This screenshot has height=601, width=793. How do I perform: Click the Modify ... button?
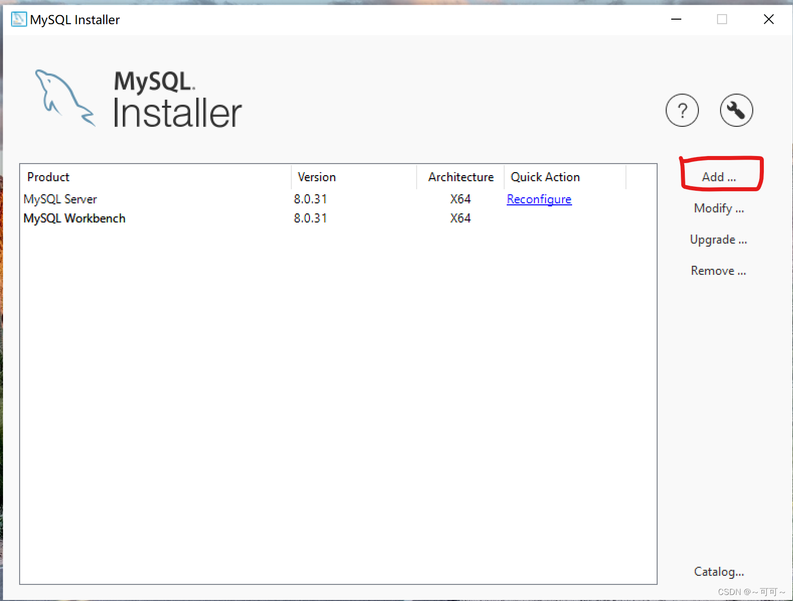tap(719, 208)
